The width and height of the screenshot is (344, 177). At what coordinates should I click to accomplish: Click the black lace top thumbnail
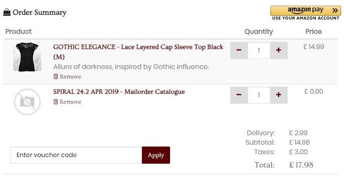click(x=27, y=57)
